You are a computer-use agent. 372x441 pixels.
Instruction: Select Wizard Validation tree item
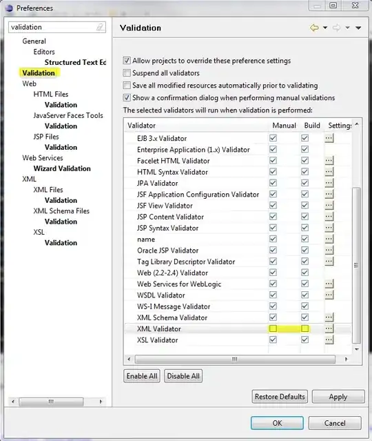coord(62,168)
